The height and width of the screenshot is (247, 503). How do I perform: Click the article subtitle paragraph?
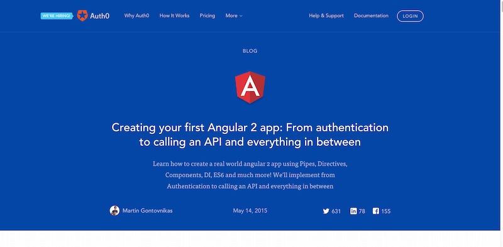[x=250, y=175]
